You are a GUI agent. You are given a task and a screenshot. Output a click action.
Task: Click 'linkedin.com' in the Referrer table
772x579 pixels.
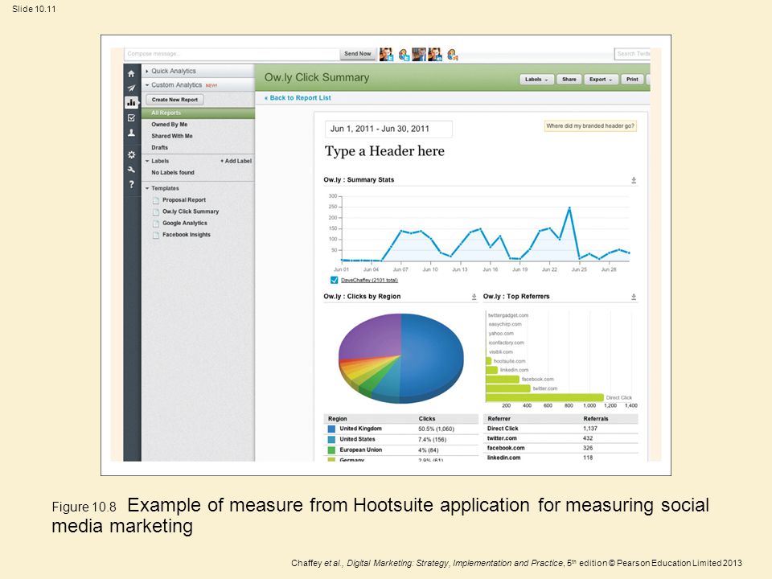click(503, 458)
